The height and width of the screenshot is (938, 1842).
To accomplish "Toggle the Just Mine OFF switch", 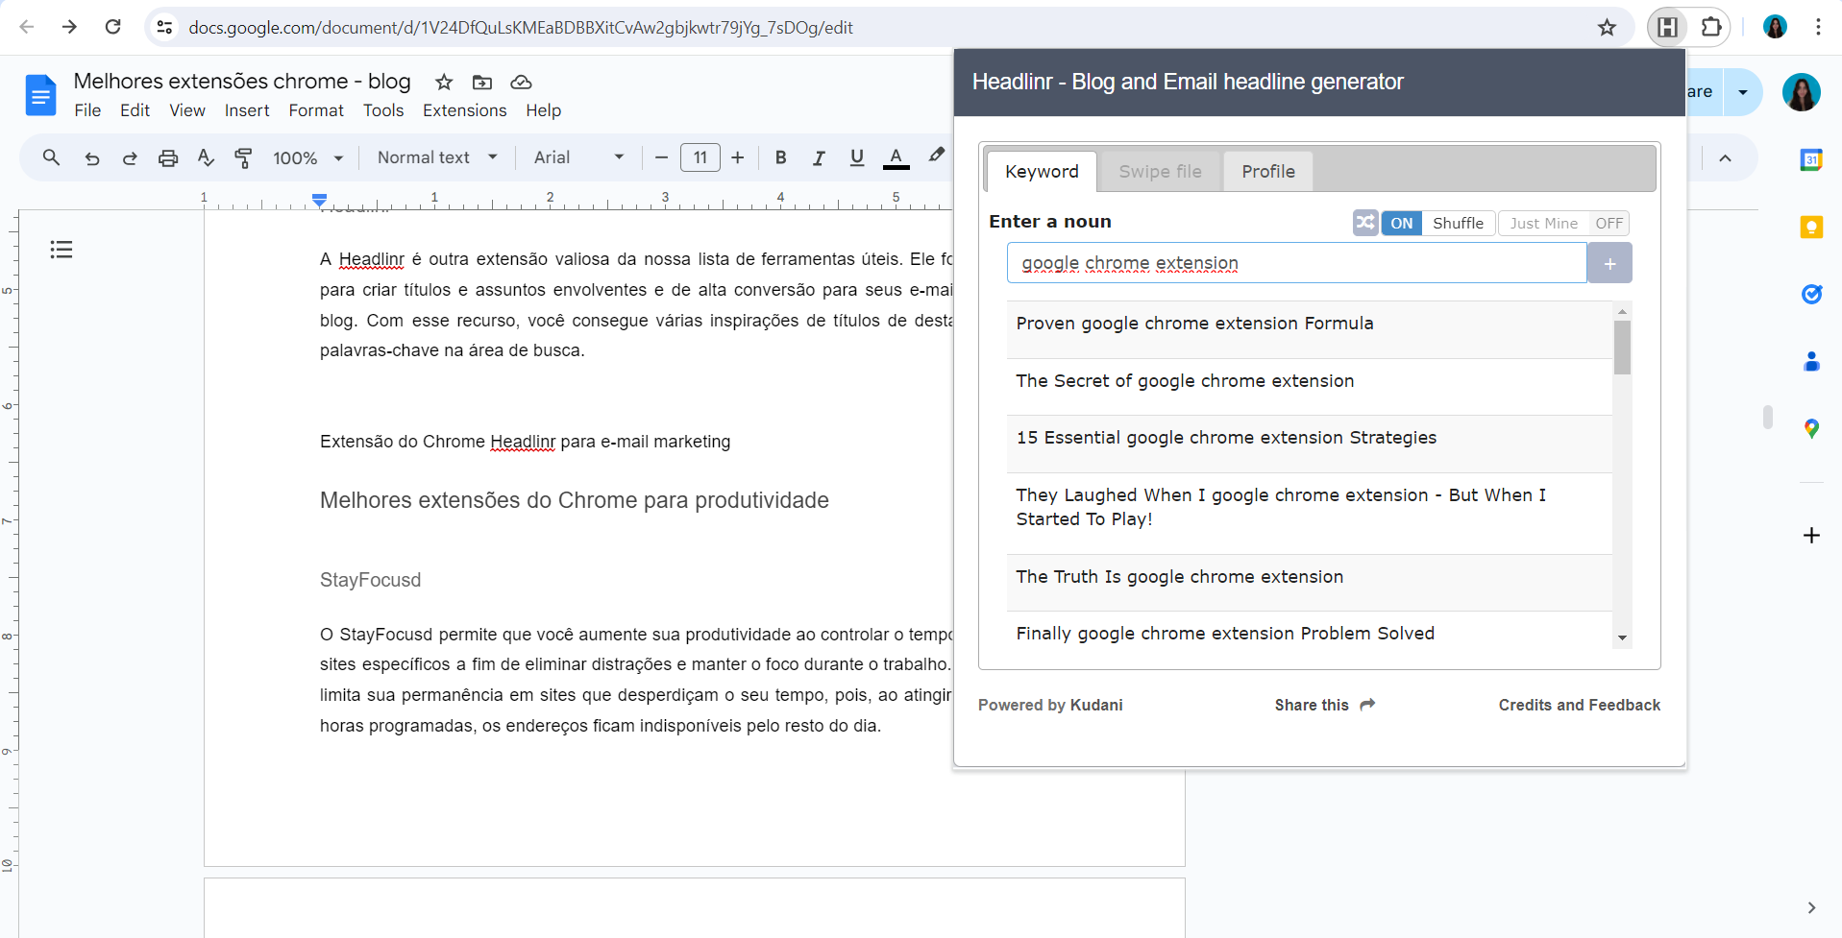I will [1608, 224].
